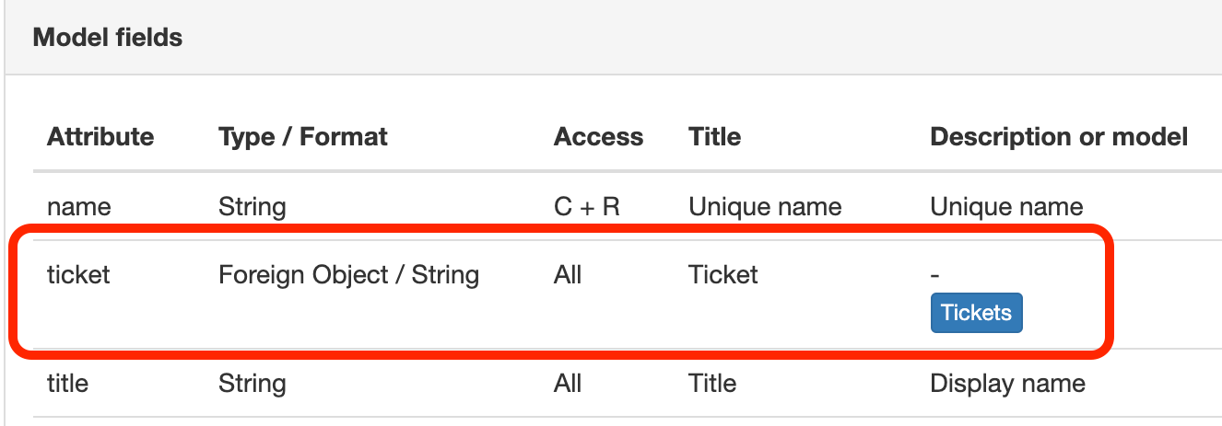Select the name attribute cell
Screen dimensions: 1222x426
78,206
